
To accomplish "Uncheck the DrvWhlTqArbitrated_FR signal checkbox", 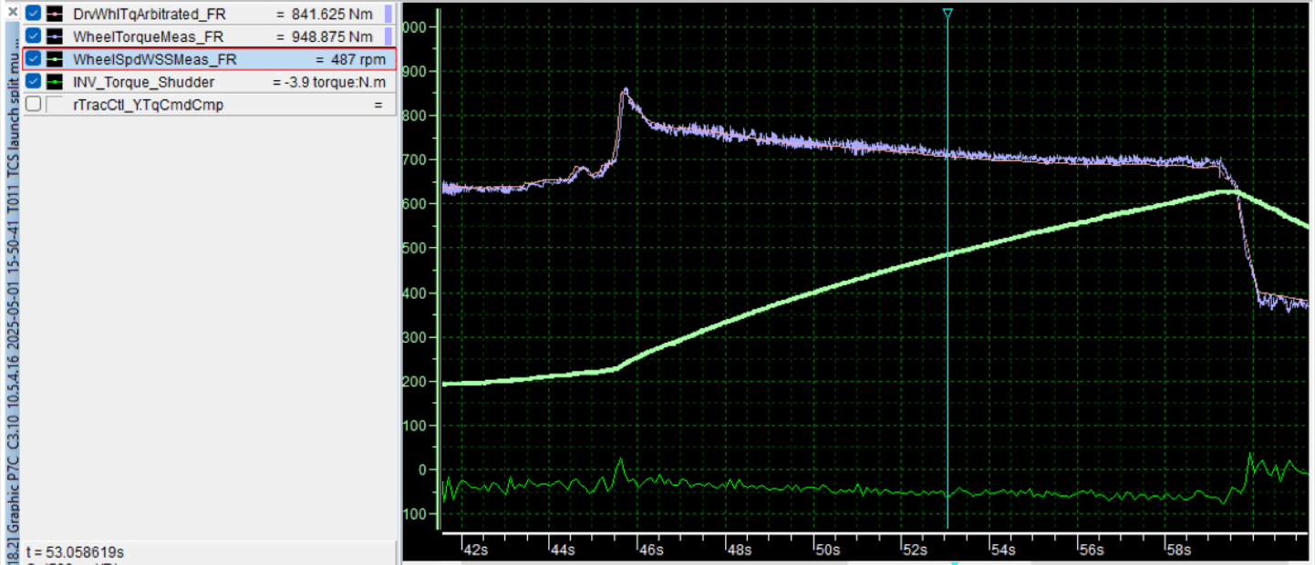I will [x=34, y=14].
